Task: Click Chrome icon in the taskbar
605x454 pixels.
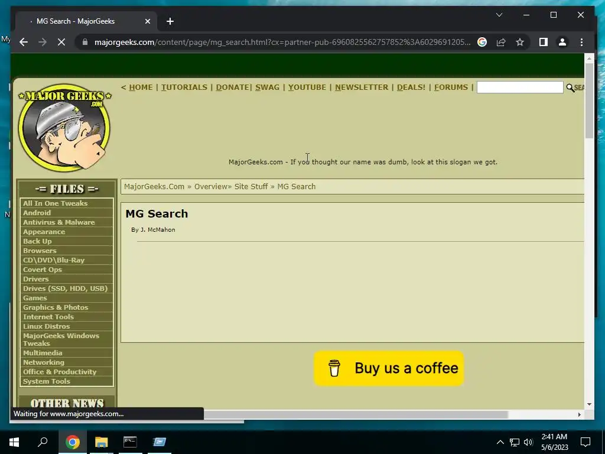Action: (x=72, y=442)
